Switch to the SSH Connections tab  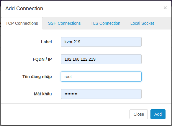[x=64, y=23]
